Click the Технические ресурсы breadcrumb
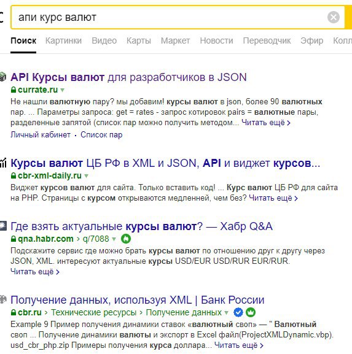352x354 pixels. [93, 313]
